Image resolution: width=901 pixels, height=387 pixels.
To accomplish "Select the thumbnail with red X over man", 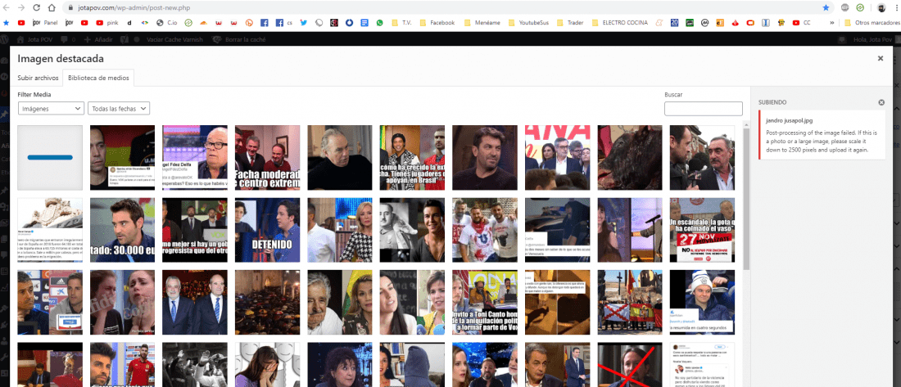I will coord(630,365).
